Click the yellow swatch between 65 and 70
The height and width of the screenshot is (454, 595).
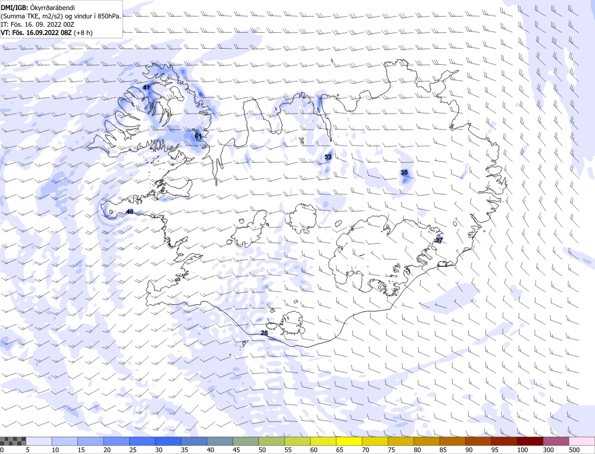[349, 441]
